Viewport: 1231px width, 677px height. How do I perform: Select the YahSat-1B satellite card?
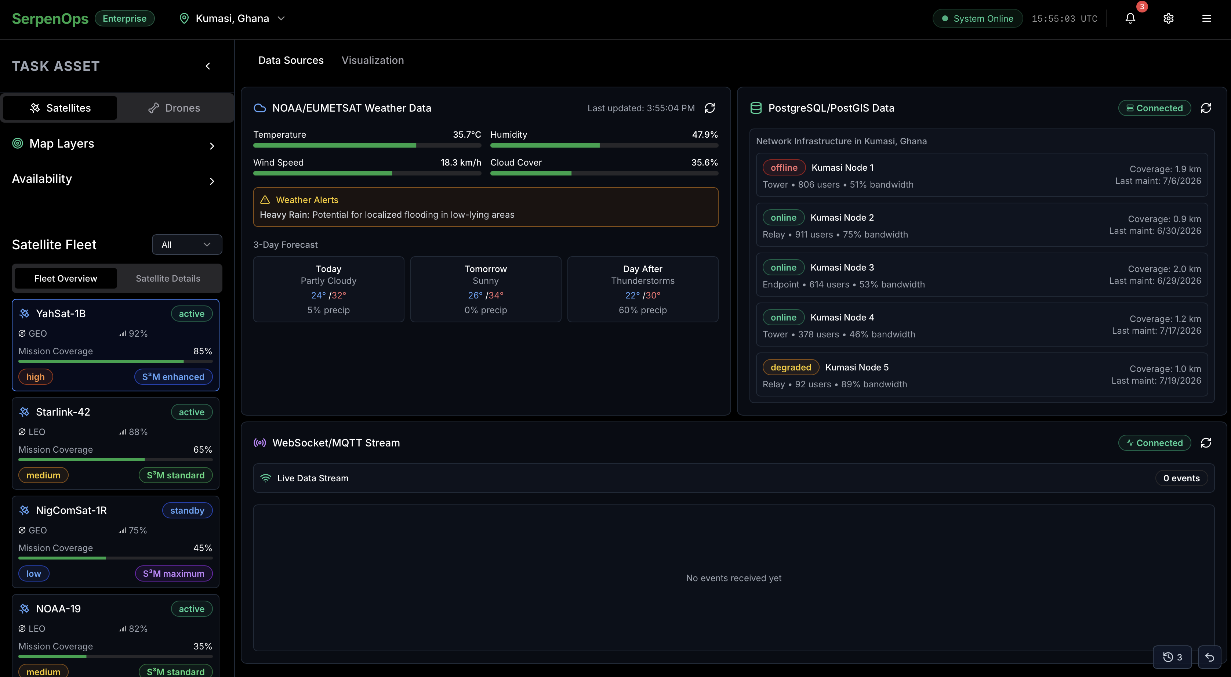click(x=115, y=345)
